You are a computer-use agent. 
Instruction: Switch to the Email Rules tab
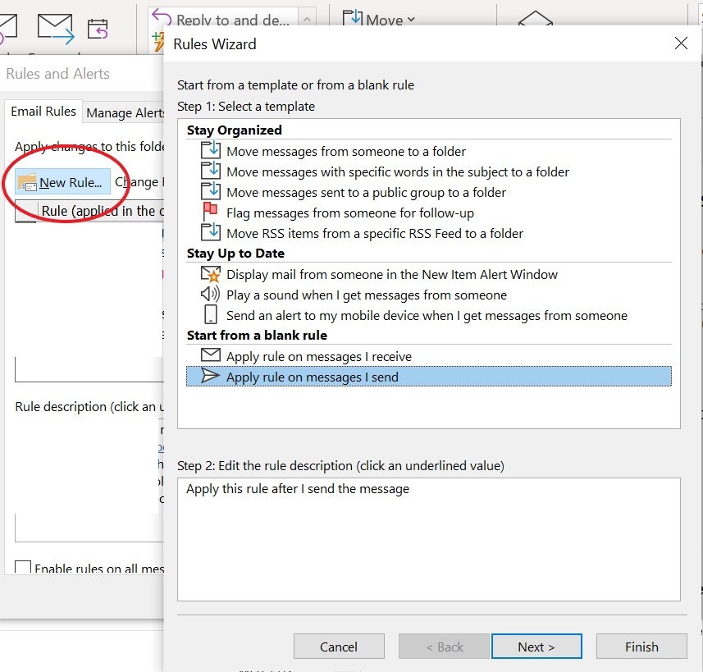click(42, 112)
